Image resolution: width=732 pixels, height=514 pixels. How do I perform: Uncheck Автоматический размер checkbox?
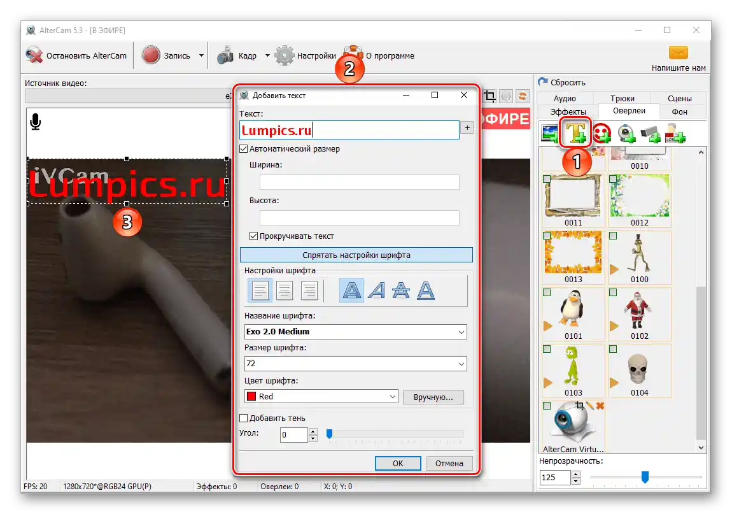coord(243,148)
